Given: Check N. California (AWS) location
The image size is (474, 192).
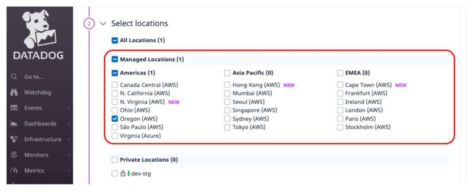Looking at the screenshot, I should pyautogui.click(x=115, y=93).
